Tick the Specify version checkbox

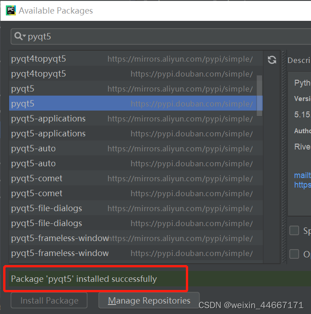[294, 230]
